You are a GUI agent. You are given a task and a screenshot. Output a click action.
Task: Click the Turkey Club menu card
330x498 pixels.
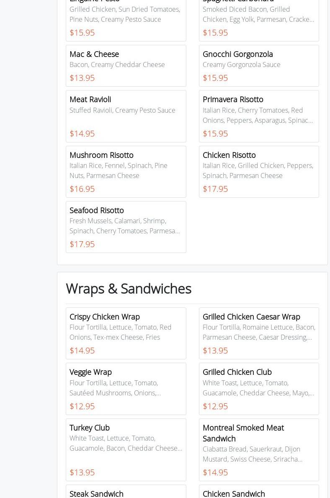pos(126,449)
